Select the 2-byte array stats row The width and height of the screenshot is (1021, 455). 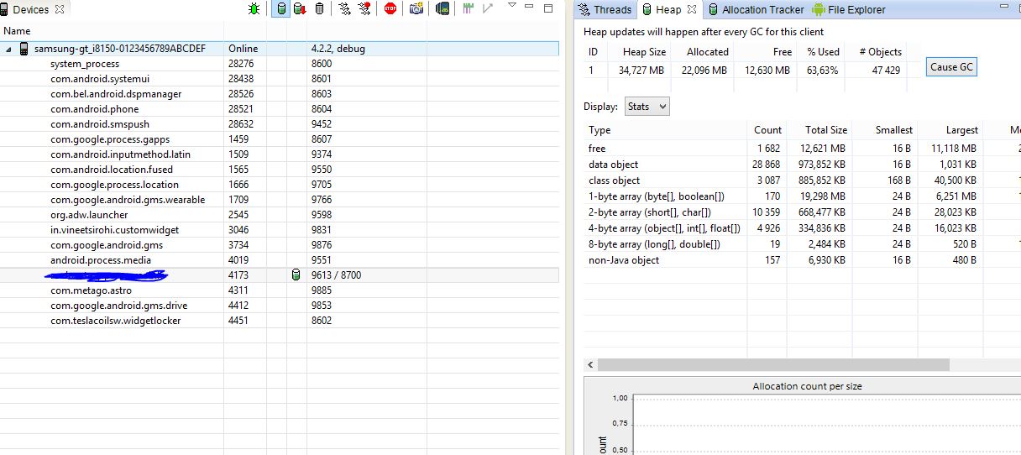pos(802,212)
